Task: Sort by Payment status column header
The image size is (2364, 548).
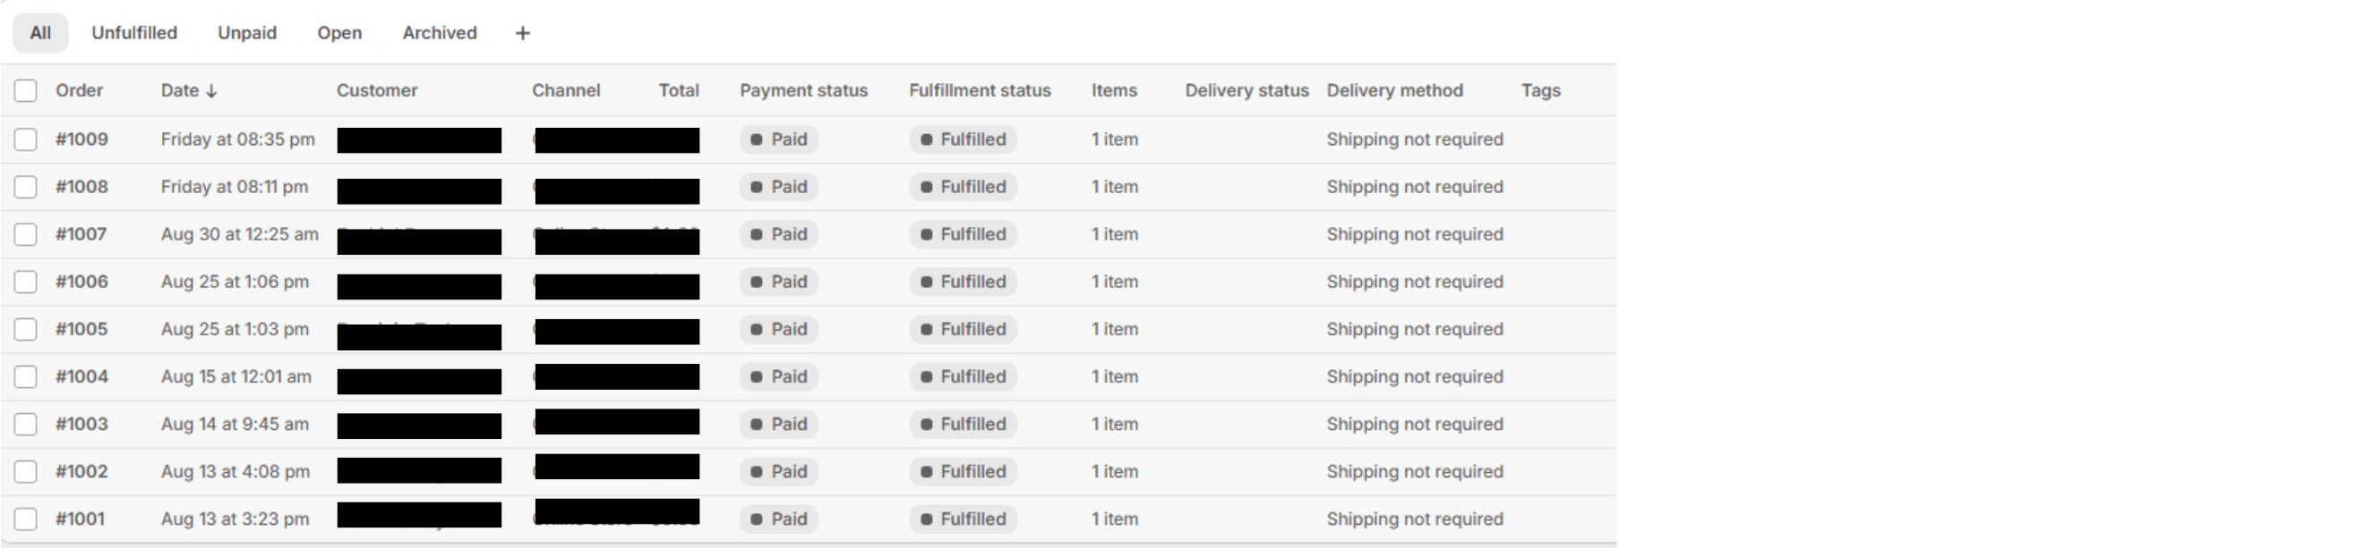Action: [803, 90]
